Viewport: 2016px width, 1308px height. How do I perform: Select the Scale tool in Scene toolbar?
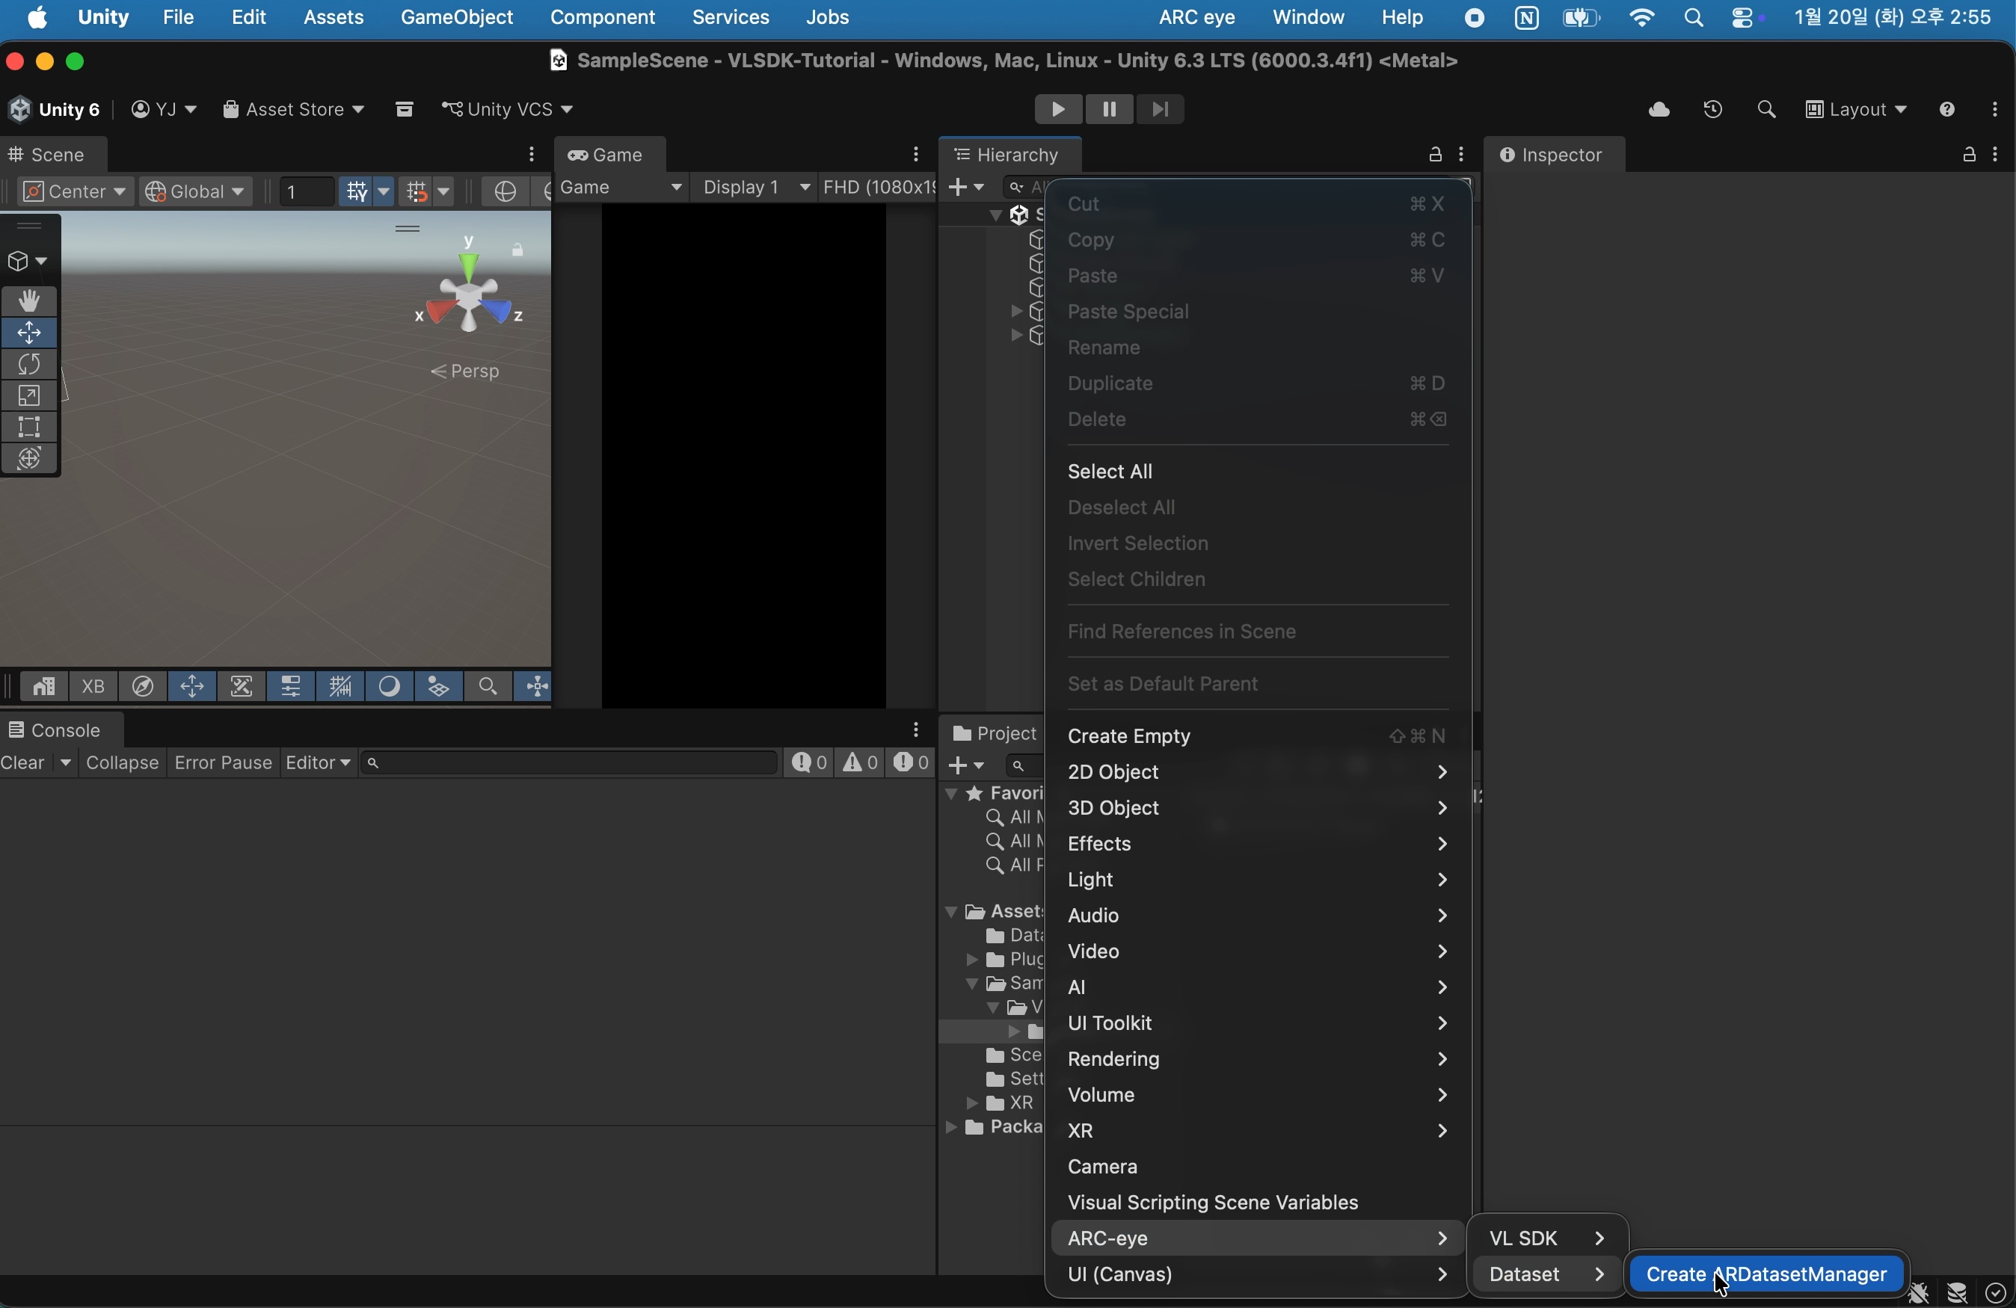point(30,396)
